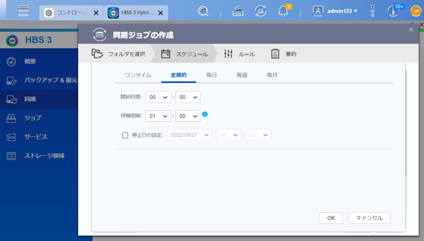424x241 pixels.
Task: Select the 毎月 schedule tab
Action: point(272,75)
